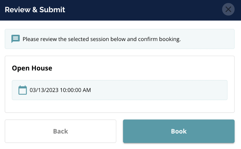
Task: Click the "Review & Submit" dialog title
Action: click(35, 10)
